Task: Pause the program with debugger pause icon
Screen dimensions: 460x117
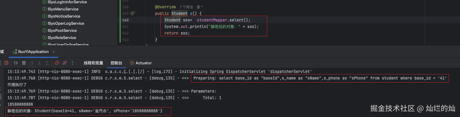Action: click(x=24, y=63)
